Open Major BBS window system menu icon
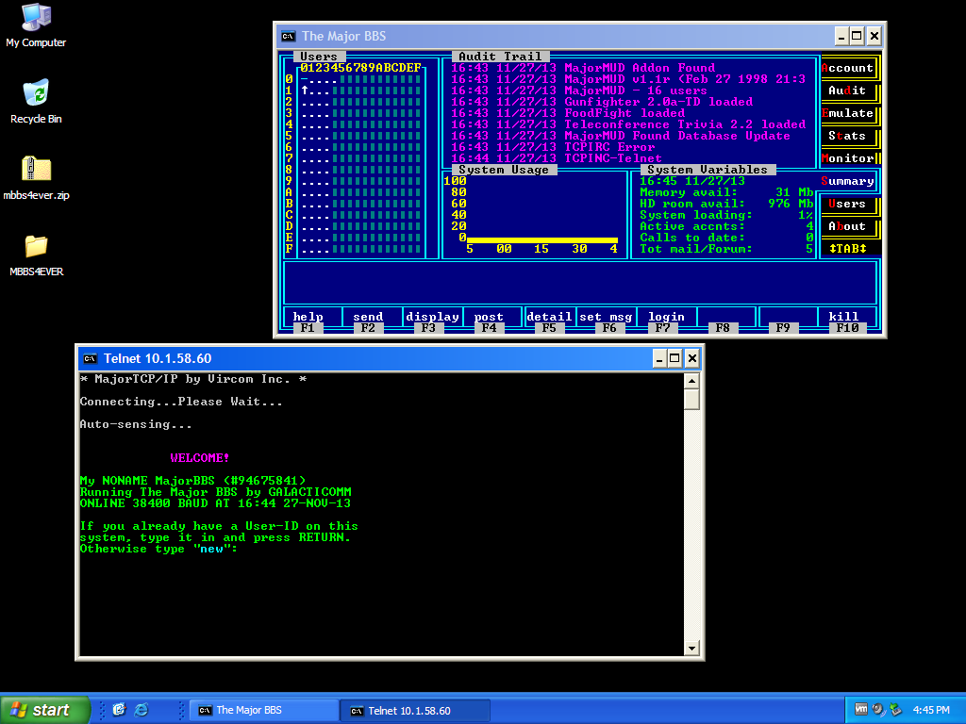The image size is (966, 724). [288, 37]
